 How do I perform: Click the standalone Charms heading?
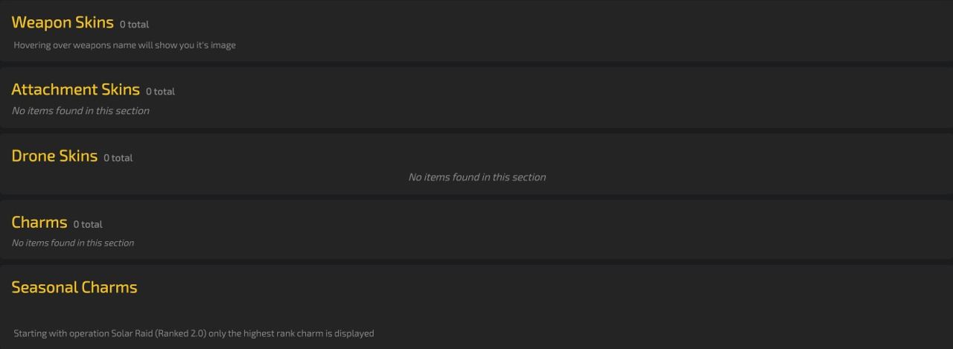tap(39, 222)
